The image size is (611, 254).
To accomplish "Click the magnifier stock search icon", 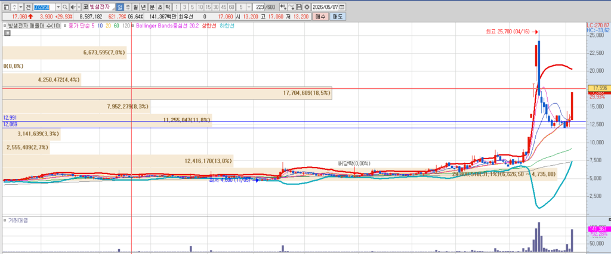I will point(65,7).
